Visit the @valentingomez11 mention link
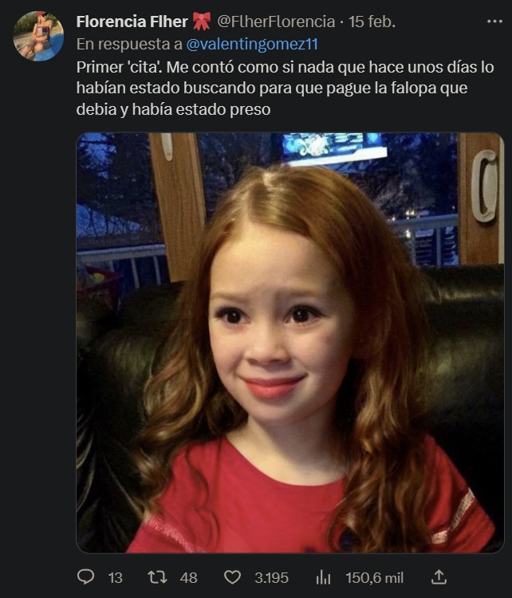Viewport: 512px width, 598px height. (251, 44)
